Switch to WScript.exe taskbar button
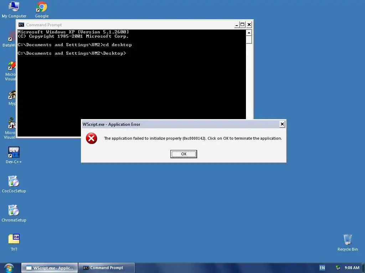 (50, 268)
